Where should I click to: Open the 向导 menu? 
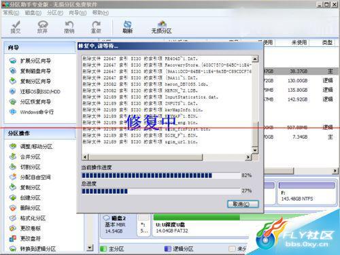pyautogui.click(x=78, y=13)
